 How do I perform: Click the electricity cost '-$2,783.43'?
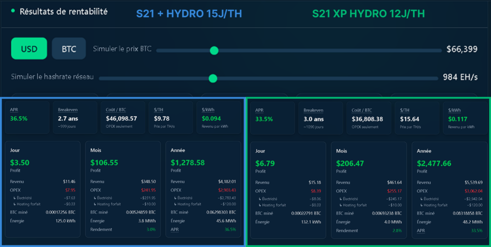226,198
